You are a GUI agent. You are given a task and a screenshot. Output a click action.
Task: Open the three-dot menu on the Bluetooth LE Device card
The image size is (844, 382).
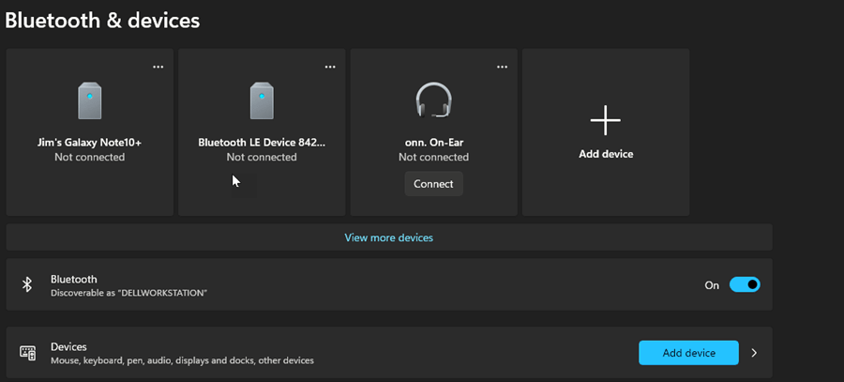[330, 67]
